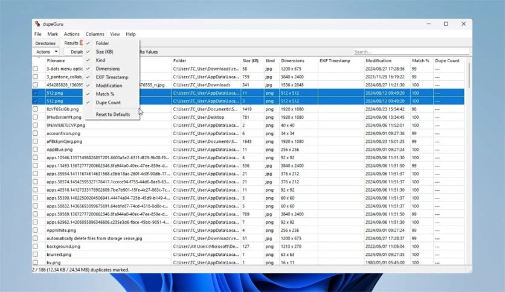The image size is (505, 292).
Task: Click the 1645 size cell
Action: pos(247,142)
